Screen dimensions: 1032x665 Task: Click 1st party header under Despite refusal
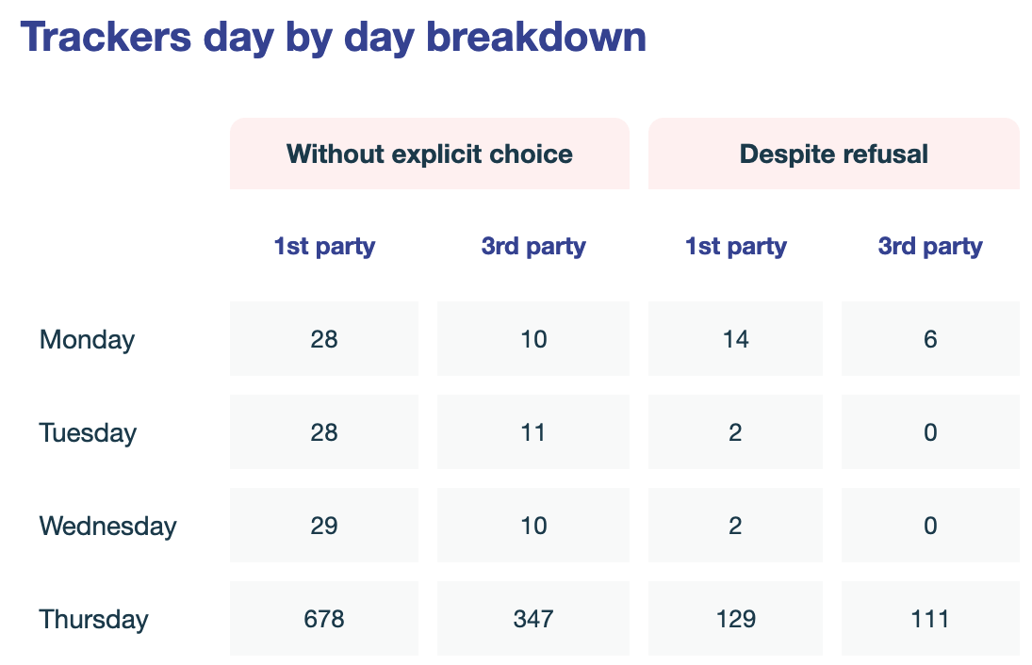735,247
